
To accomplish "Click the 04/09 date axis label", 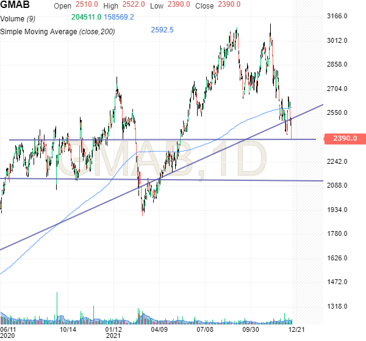I will 159,329.
